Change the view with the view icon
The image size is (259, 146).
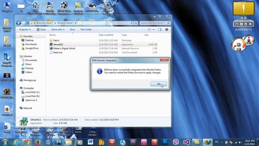[149, 30]
